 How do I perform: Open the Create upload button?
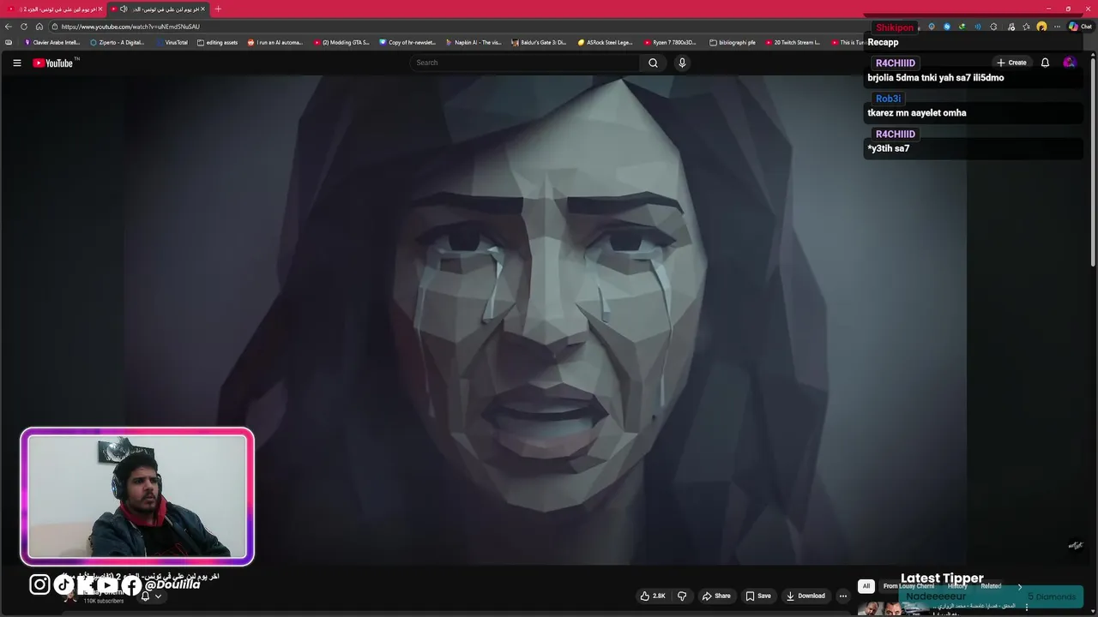pos(1011,63)
